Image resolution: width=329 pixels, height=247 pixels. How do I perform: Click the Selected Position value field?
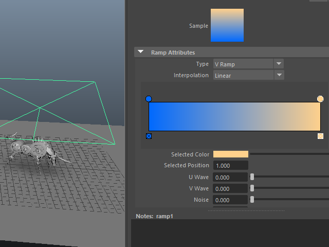click(230, 166)
